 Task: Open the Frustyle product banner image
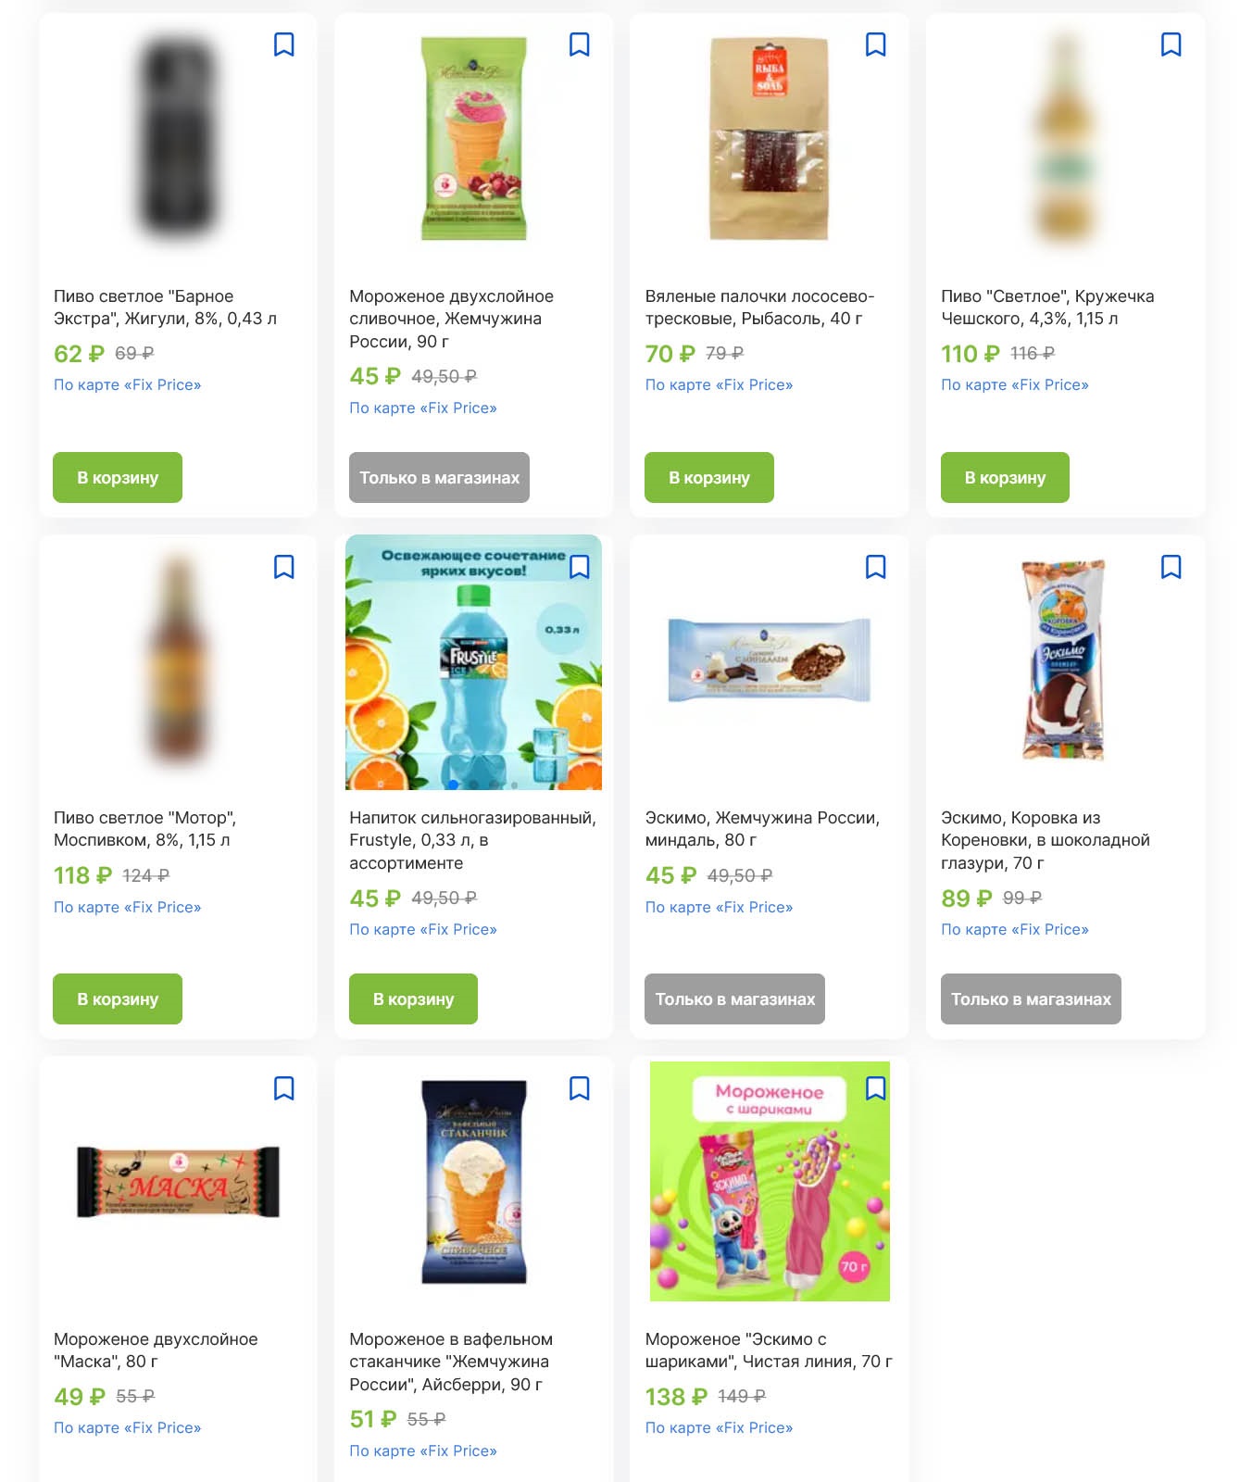473,662
